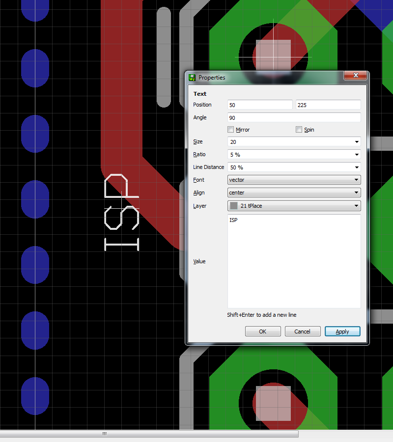
Task: Click the Position X field showing 50
Action: [x=260, y=105]
